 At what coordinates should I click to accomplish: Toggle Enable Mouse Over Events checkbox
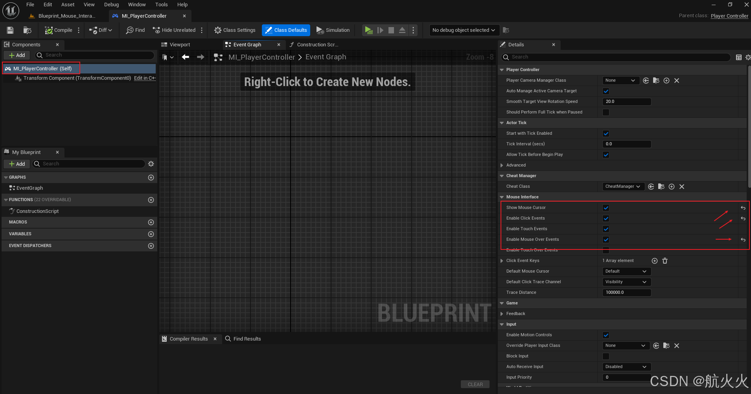606,240
